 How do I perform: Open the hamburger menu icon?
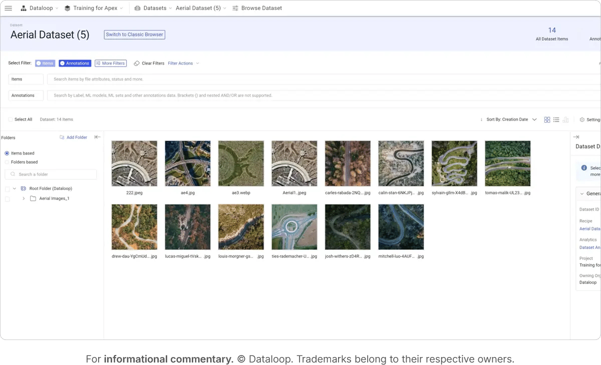tap(8, 8)
